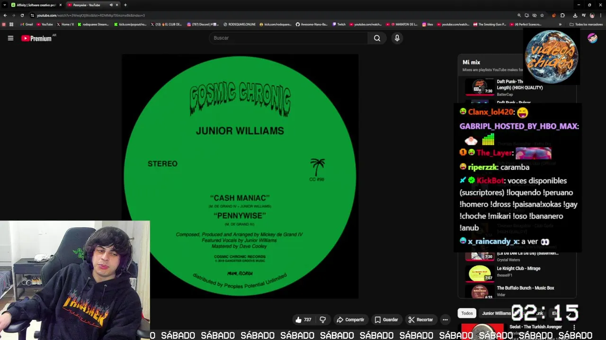The height and width of the screenshot is (340, 606).
Task: Open the orange extension icon
Action: (554, 15)
